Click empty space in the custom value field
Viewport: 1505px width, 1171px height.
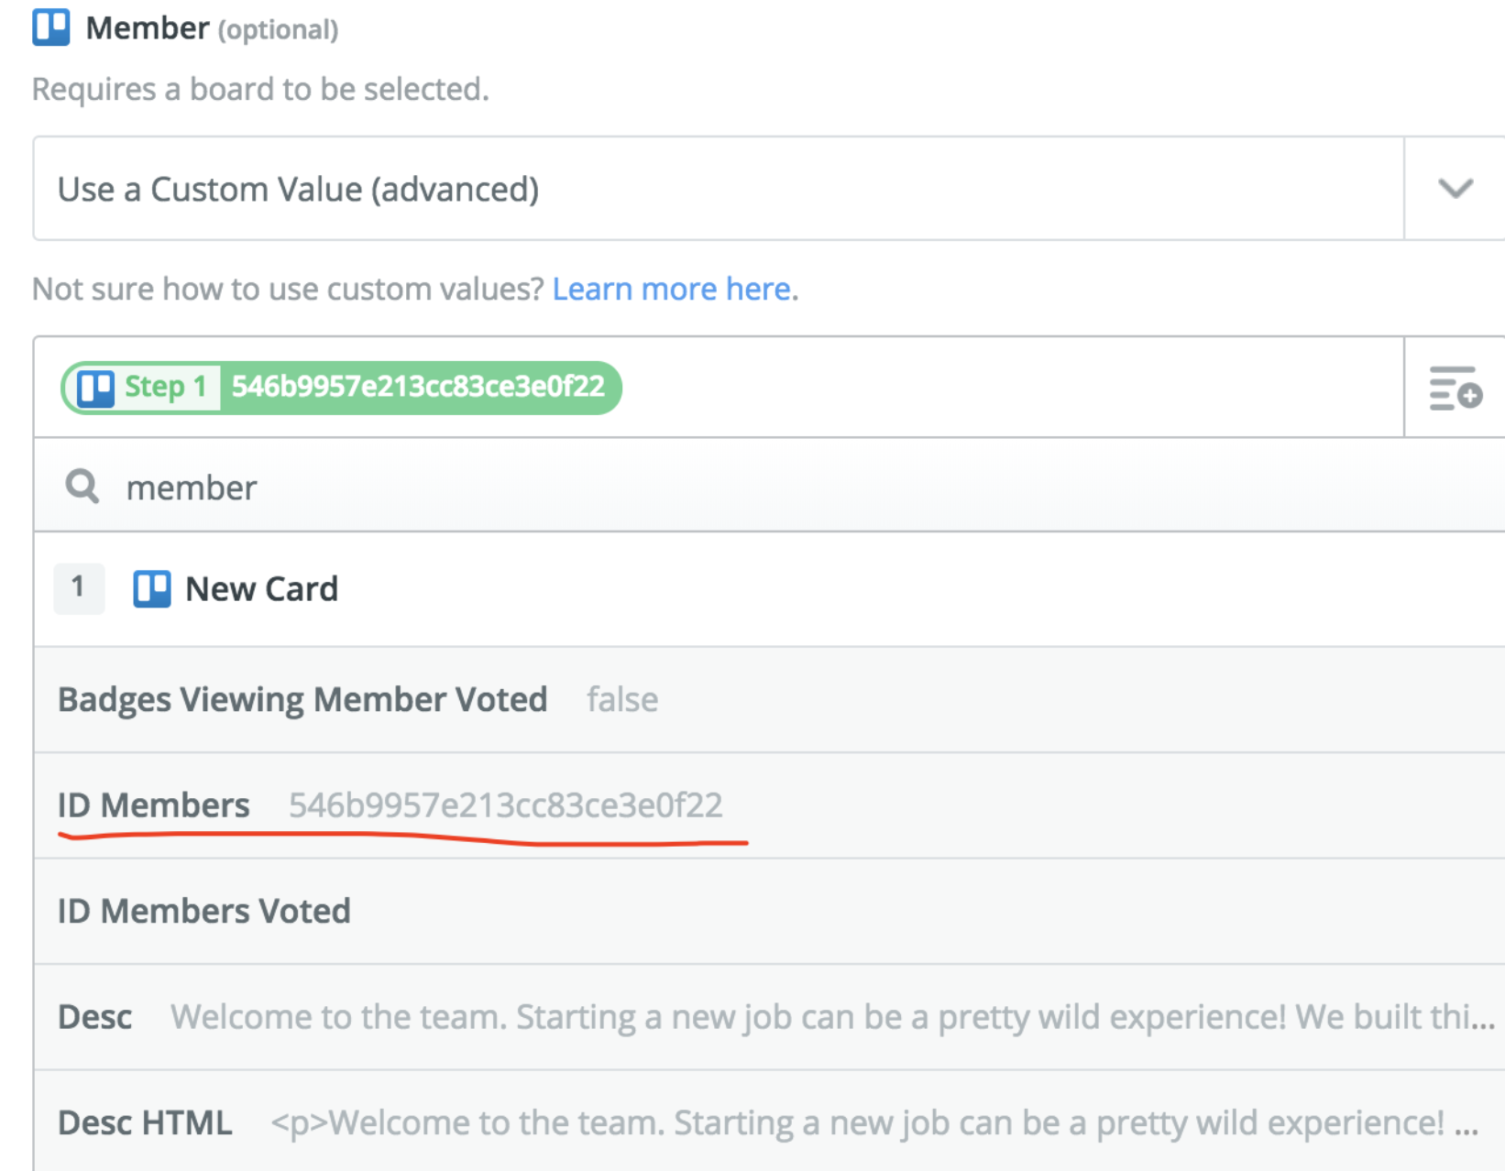click(x=1008, y=388)
